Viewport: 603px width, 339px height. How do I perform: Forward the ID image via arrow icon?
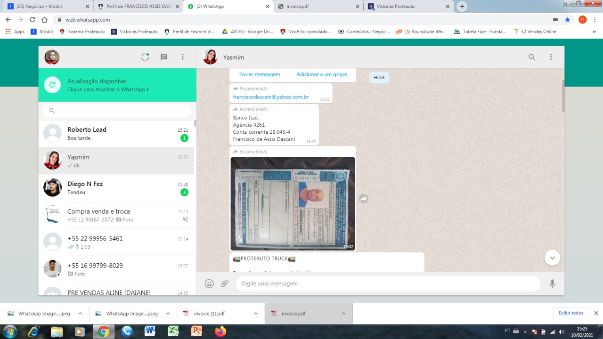pos(363,199)
